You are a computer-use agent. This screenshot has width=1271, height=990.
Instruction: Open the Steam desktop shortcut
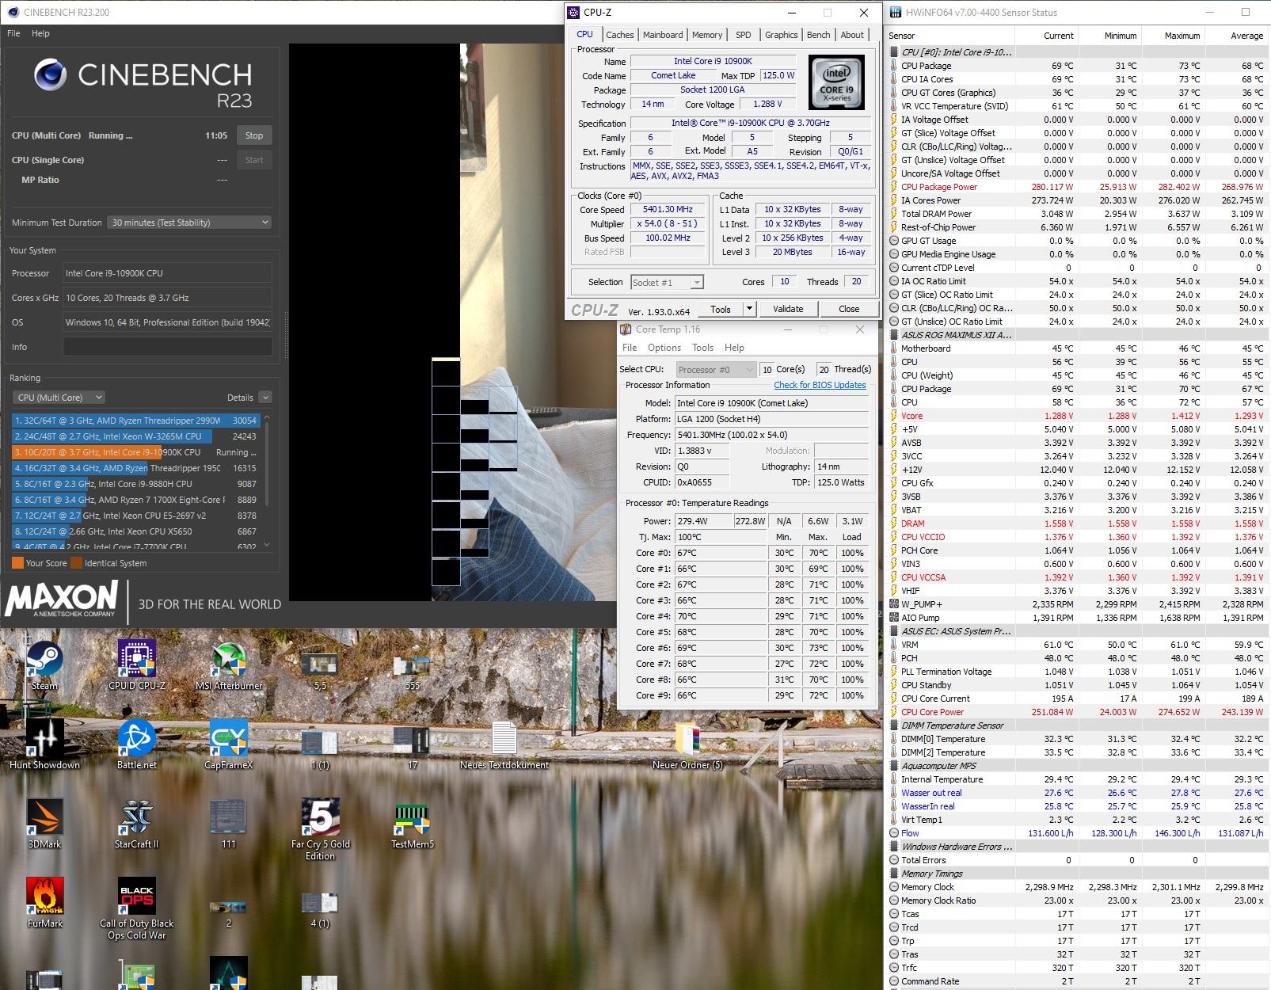coord(44,665)
